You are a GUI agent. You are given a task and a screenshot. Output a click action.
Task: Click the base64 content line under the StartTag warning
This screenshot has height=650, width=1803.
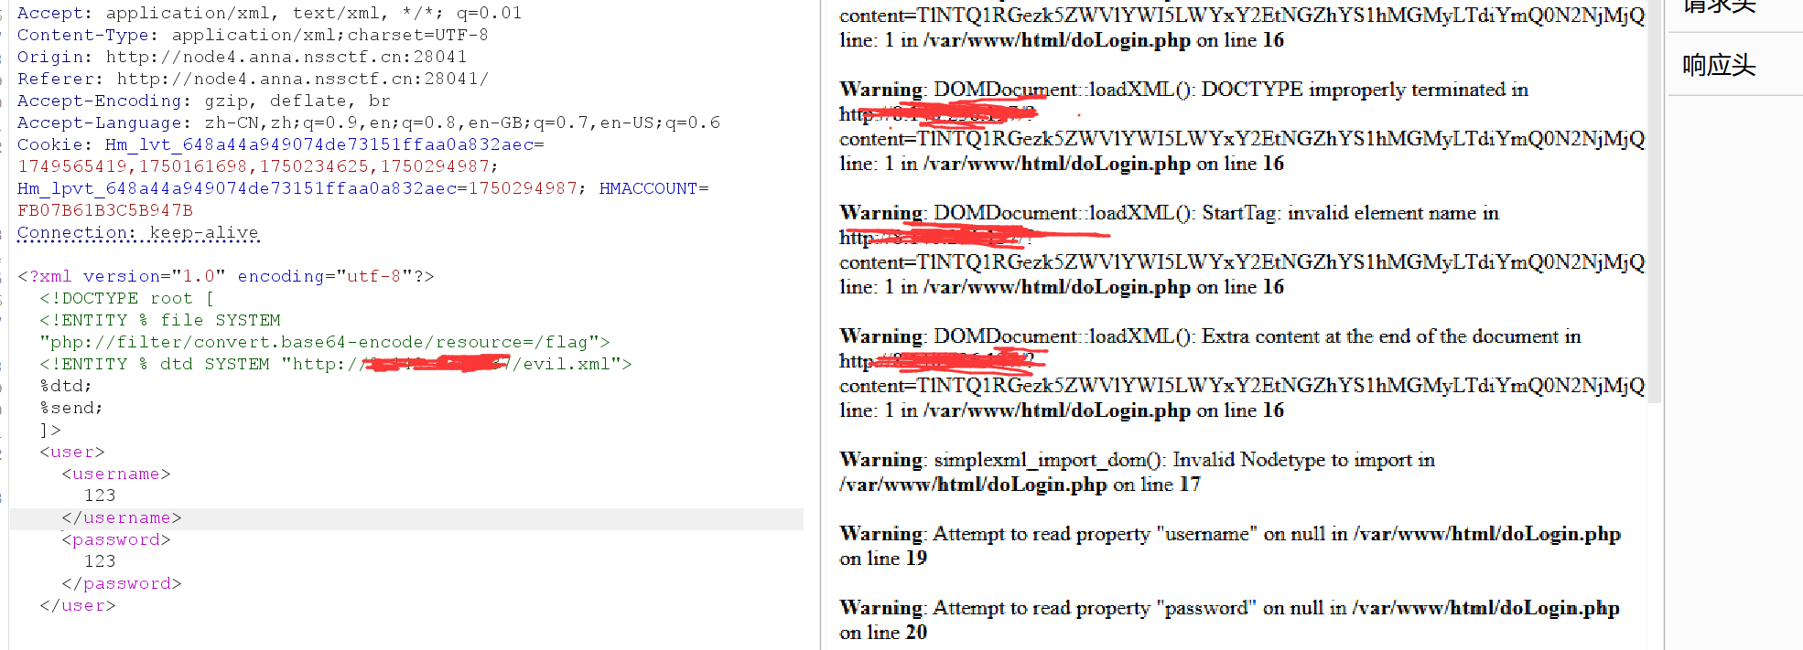click(x=1242, y=262)
